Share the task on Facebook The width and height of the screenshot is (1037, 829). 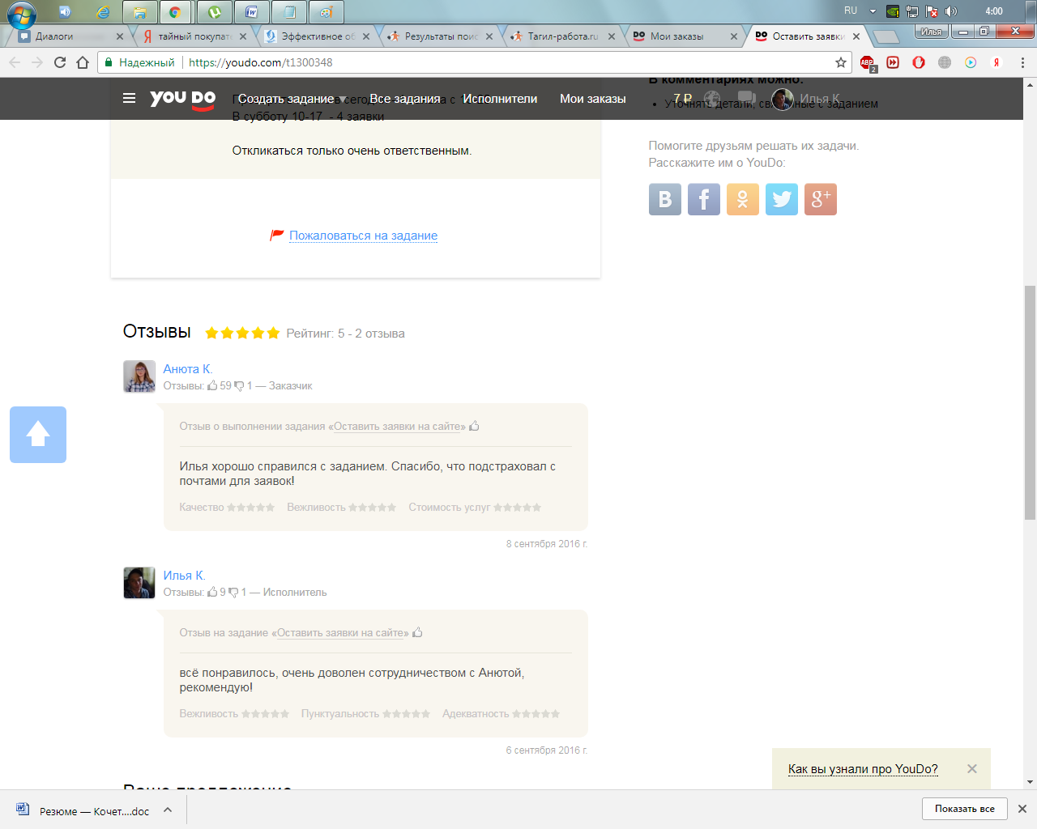[x=703, y=199]
